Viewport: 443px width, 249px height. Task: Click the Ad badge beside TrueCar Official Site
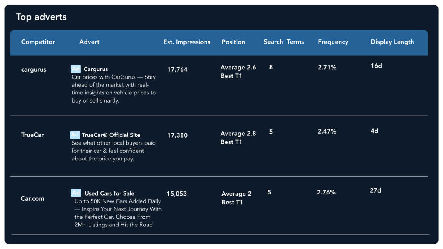point(75,135)
